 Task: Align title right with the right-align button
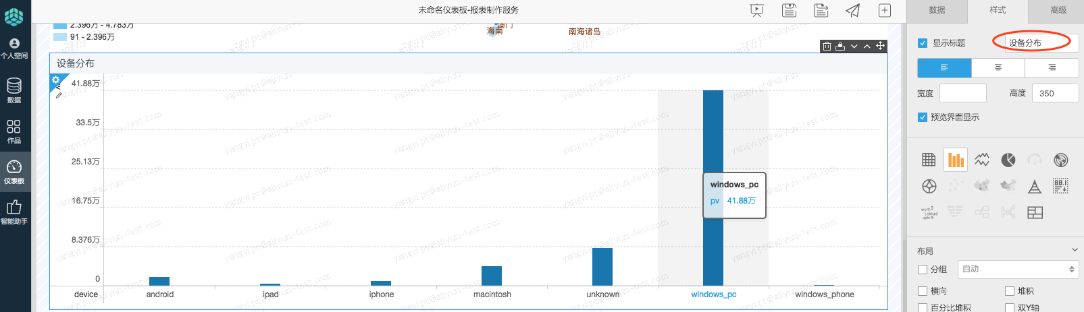[1052, 68]
